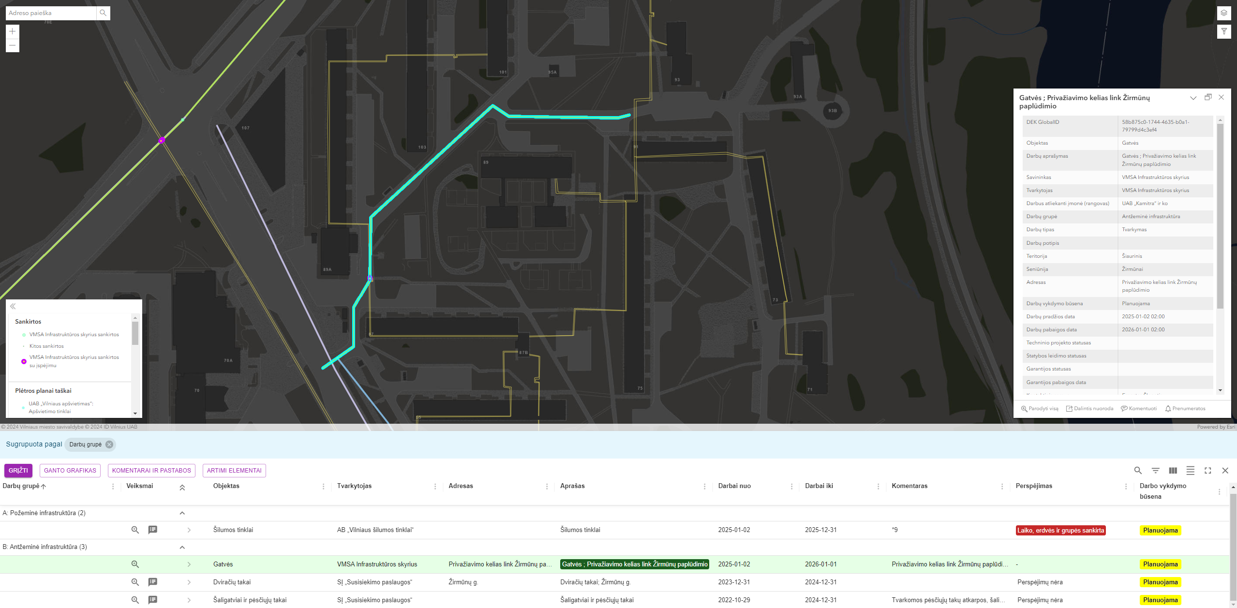Click the Adreso paieška search field
The width and height of the screenshot is (1237, 608).
[x=51, y=13]
